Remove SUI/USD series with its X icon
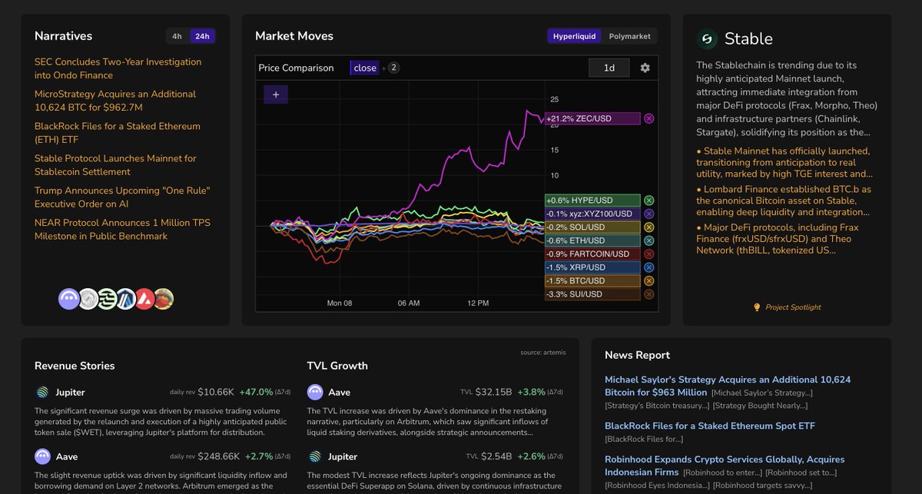 click(649, 294)
